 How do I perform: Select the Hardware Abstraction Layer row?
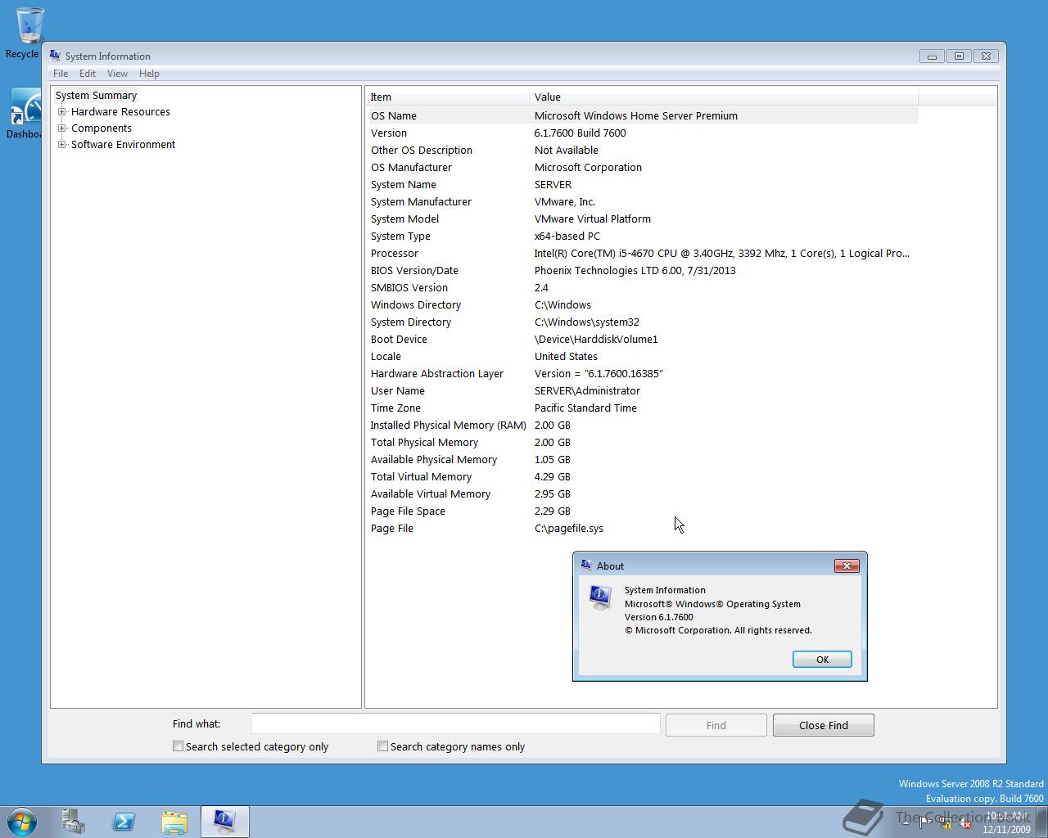click(x=642, y=373)
